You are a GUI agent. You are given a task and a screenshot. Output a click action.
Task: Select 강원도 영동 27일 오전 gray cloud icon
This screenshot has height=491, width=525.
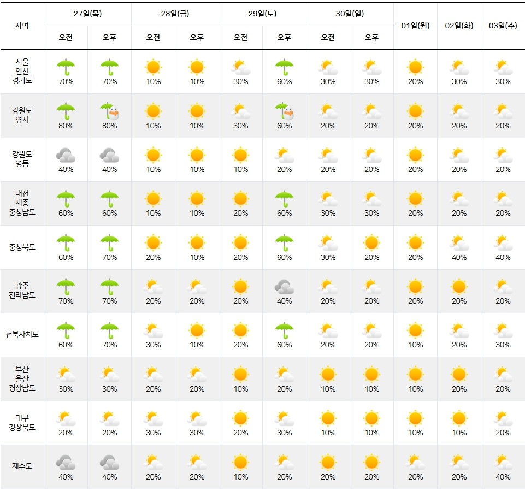(x=66, y=156)
